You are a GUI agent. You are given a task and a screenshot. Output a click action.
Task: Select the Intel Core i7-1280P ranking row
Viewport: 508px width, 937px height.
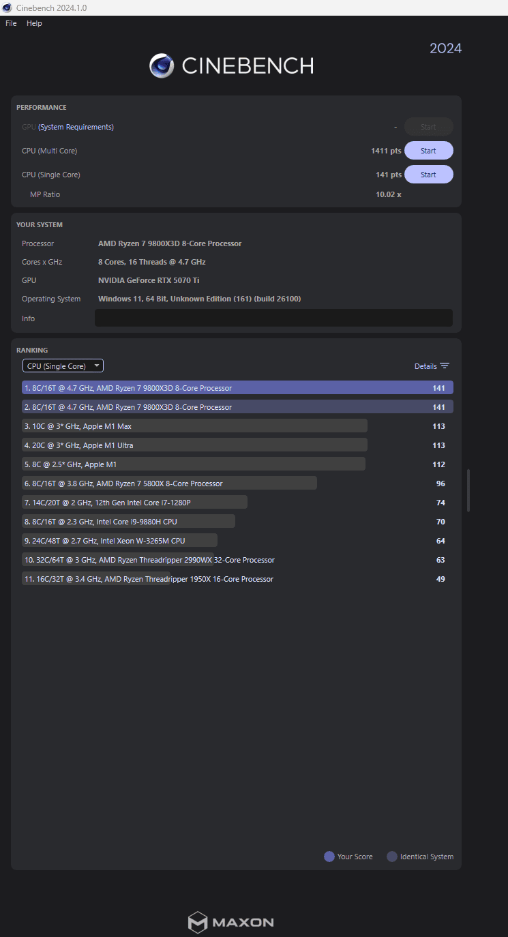[x=237, y=503]
